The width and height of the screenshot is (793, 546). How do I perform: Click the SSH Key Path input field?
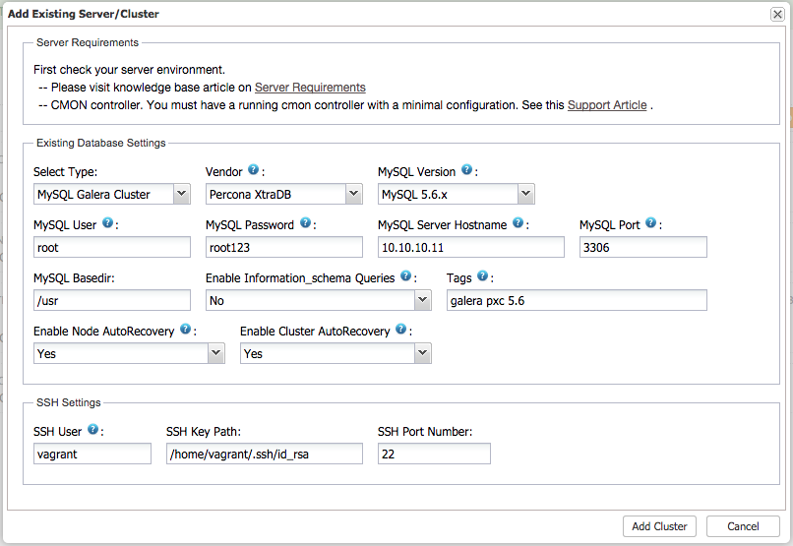click(x=265, y=454)
